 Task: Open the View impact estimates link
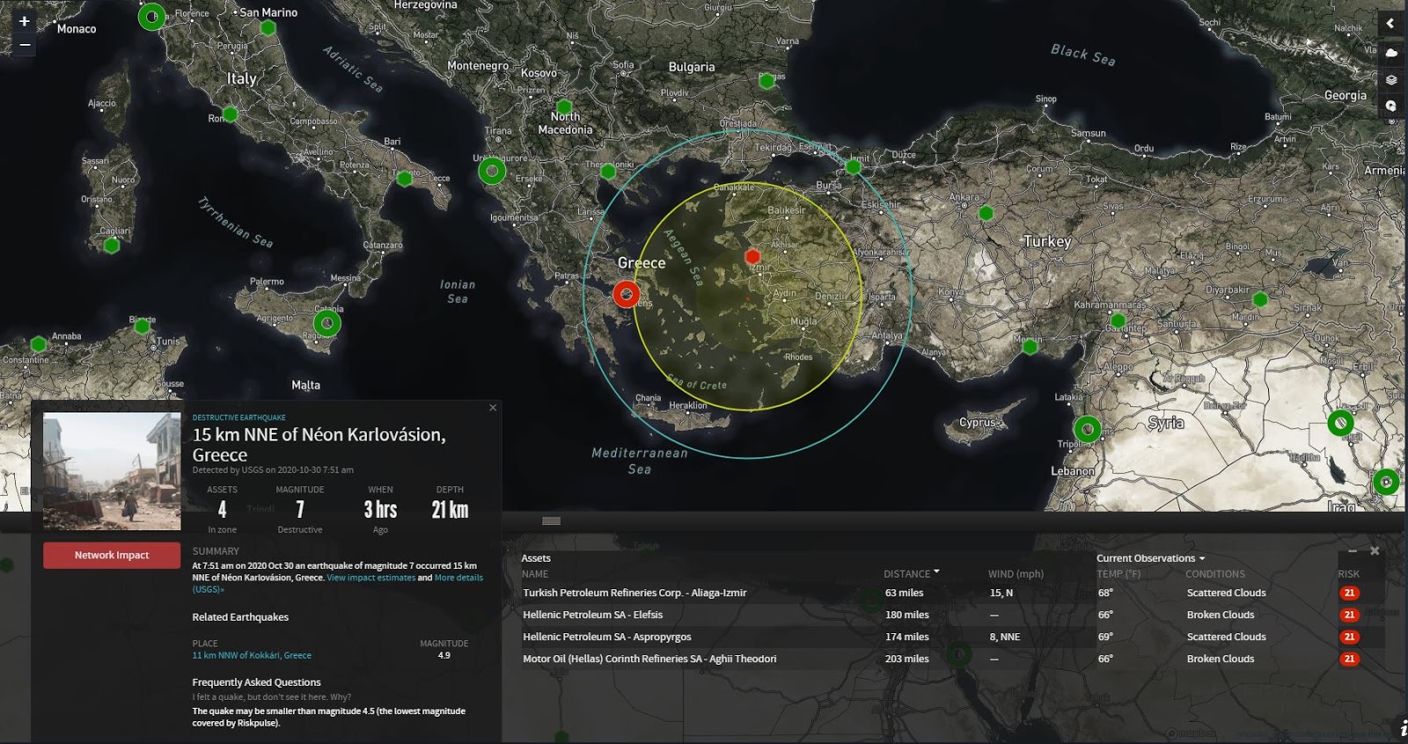coord(370,578)
